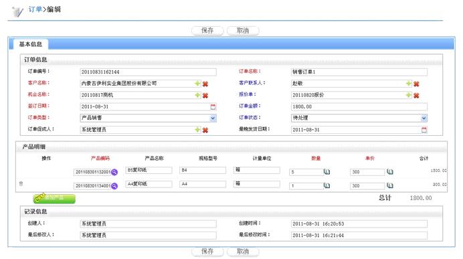Click the bottom 取消 button

click(x=243, y=252)
